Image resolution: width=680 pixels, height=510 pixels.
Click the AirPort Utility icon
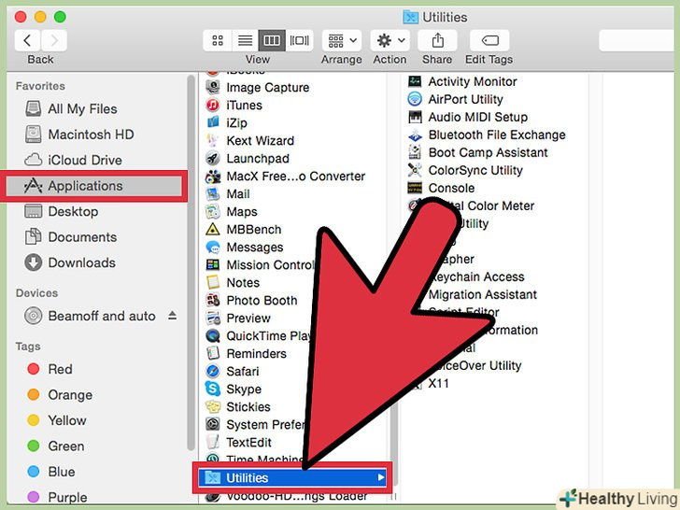coord(415,99)
